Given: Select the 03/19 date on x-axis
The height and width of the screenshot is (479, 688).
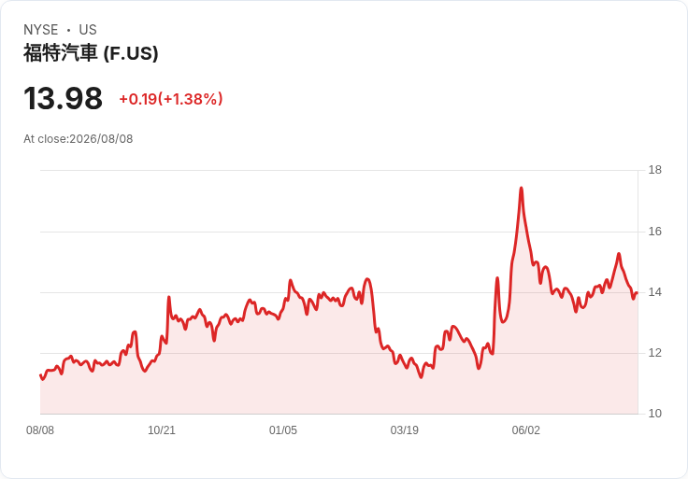Looking at the screenshot, I should click(405, 430).
